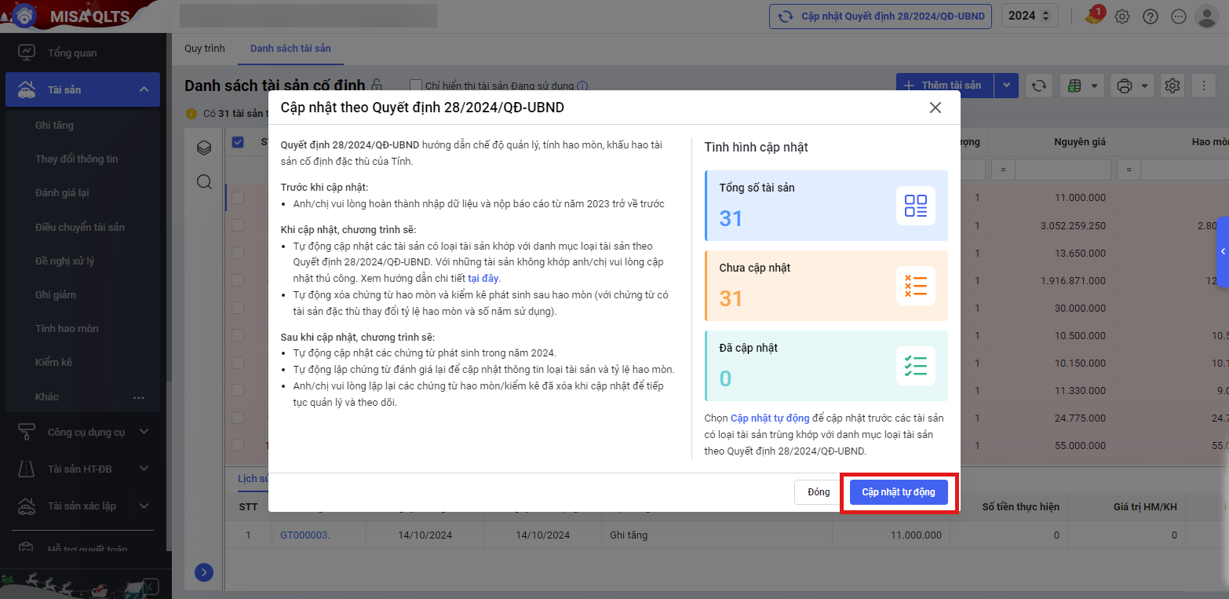Toggle 'Chỉ hiển thị tài sản Đang sử dụng' checkbox
Screen dimensions: 1229x599
point(416,86)
